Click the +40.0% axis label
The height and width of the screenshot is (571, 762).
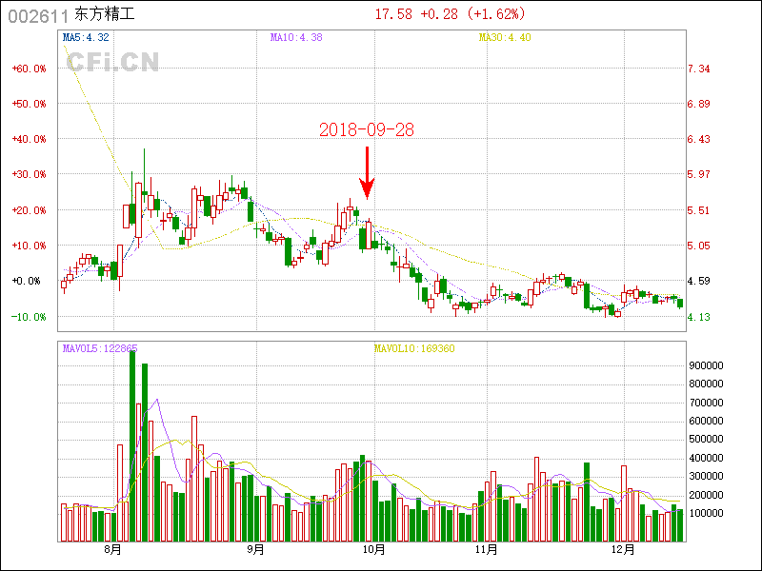pyautogui.click(x=30, y=139)
